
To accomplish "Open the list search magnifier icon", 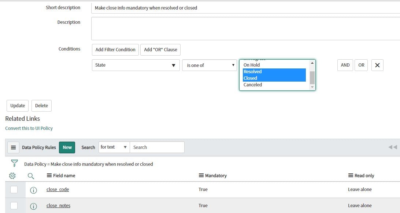I will click(x=31, y=176).
